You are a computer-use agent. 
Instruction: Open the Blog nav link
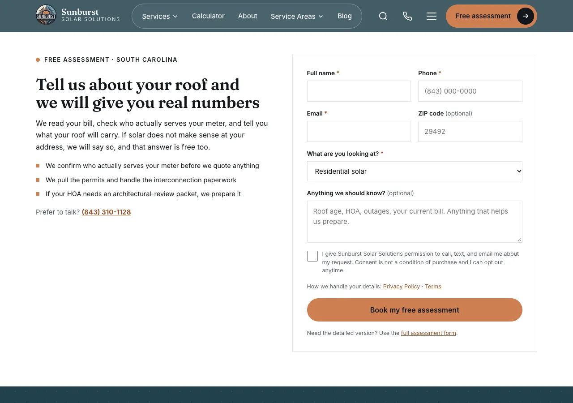pyautogui.click(x=345, y=16)
